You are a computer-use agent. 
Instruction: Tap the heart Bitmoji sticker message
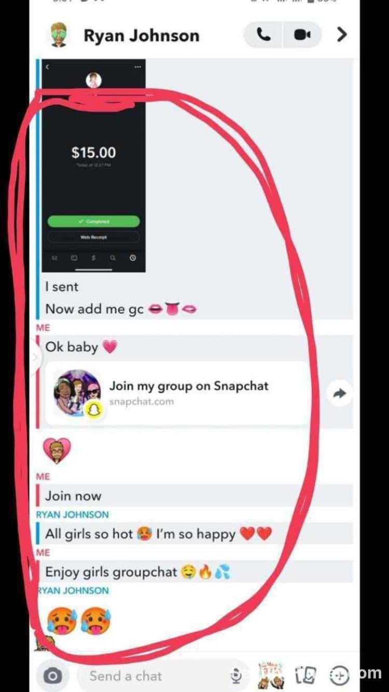coord(57,450)
